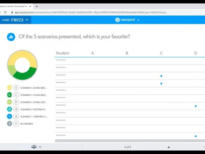This screenshot has width=205, height=154.
Task: Select option E circle in legend
Action: point(16,88)
